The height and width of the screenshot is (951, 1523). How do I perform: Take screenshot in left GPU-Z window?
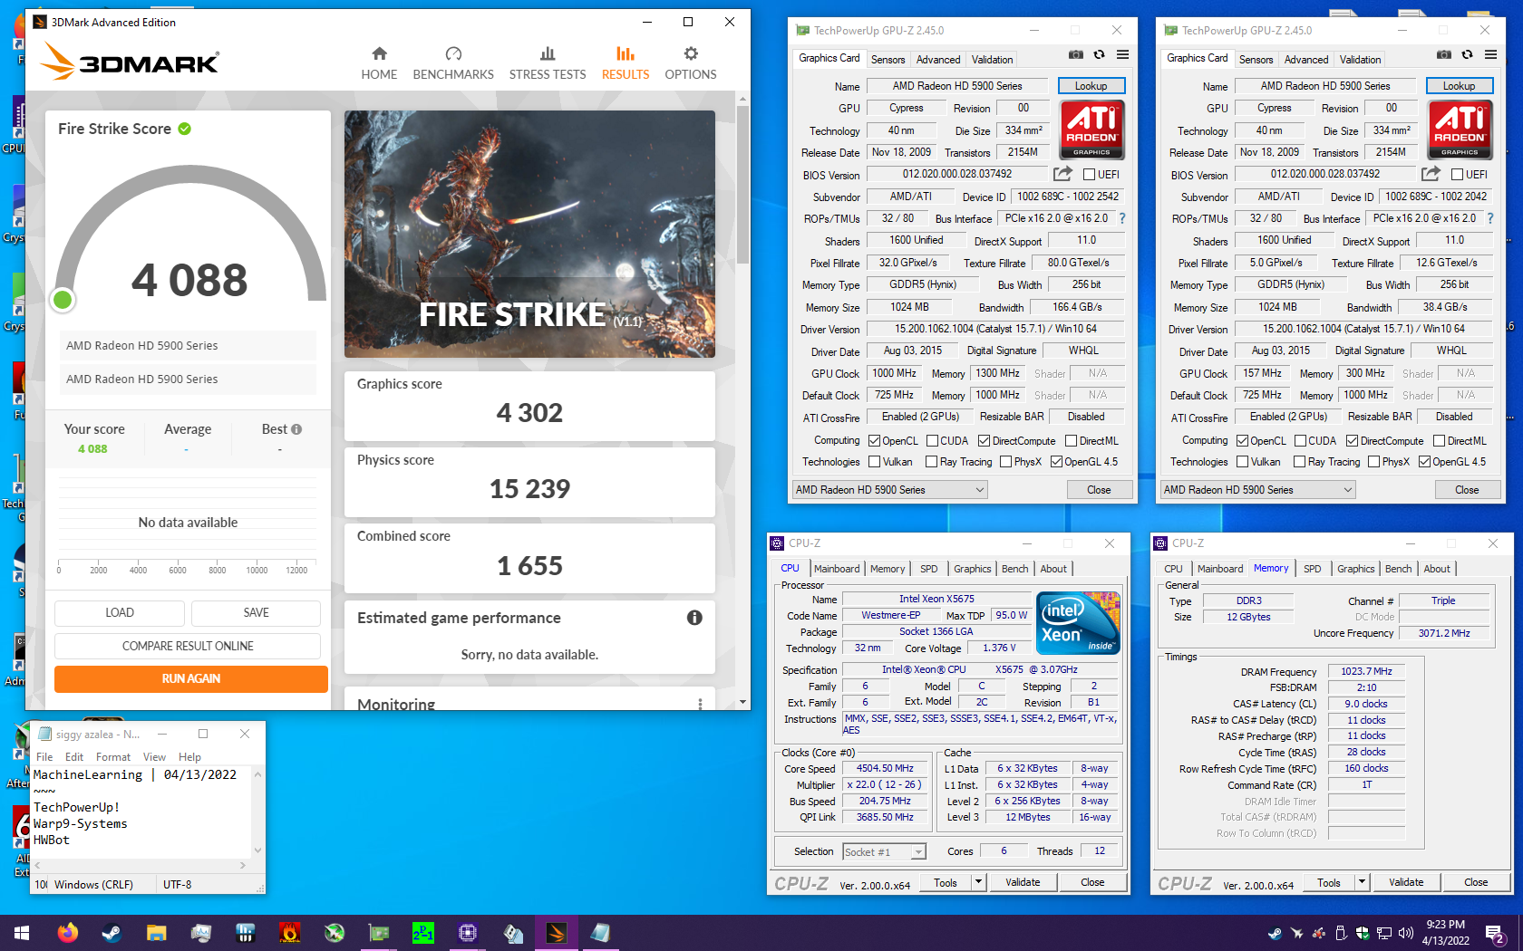pyautogui.click(x=1076, y=54)
